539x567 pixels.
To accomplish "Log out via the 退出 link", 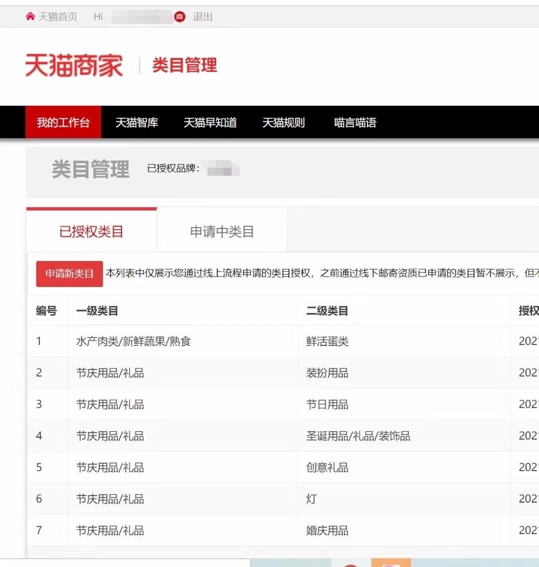I will click(x=203, y=16).
